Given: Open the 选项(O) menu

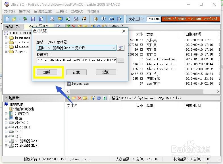Looking at the screenshot, I should click(x=77, y=11).
